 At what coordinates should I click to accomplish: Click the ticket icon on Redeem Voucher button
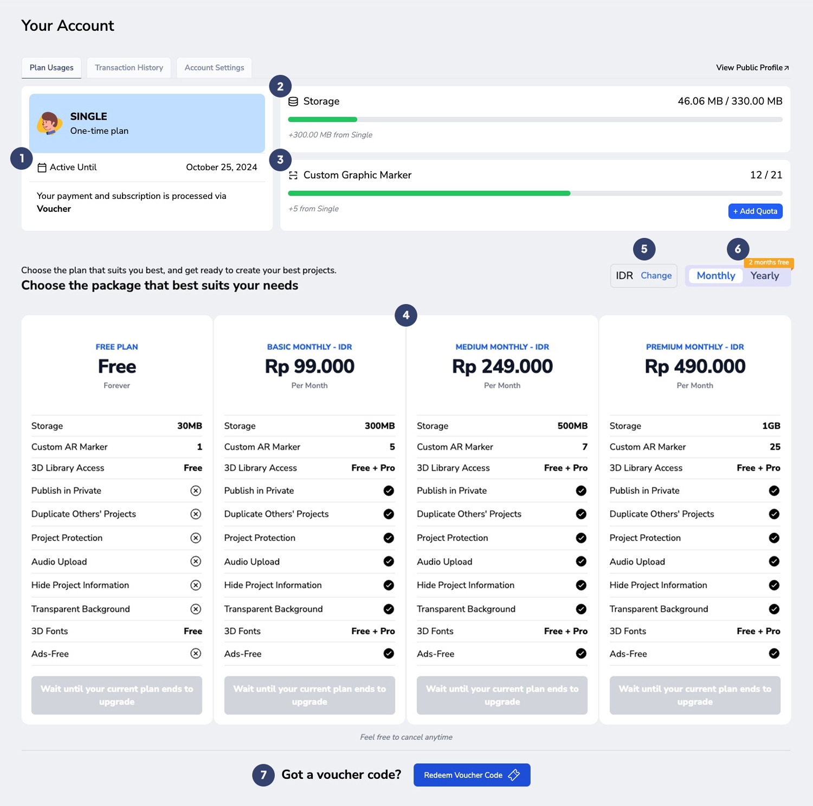coord(514,775)
